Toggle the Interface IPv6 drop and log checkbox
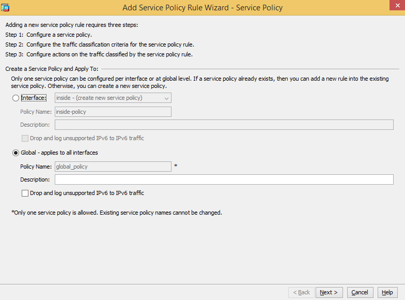Image resolution: width=405 pixels, height=300 pixels. click(25, 138)
